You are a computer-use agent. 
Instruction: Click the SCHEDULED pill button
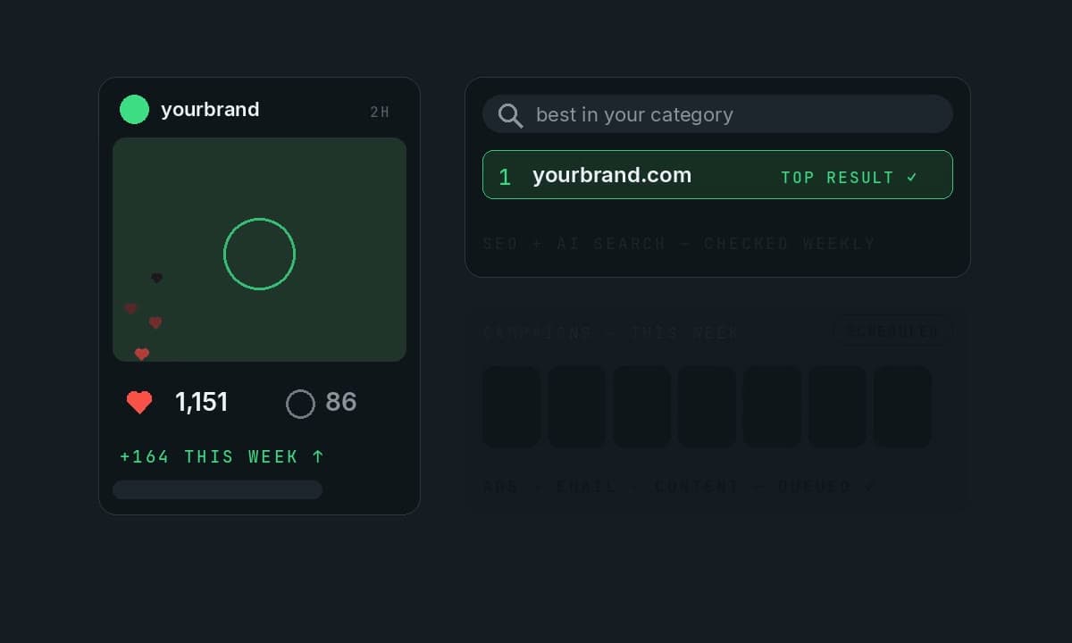point(892,331)
